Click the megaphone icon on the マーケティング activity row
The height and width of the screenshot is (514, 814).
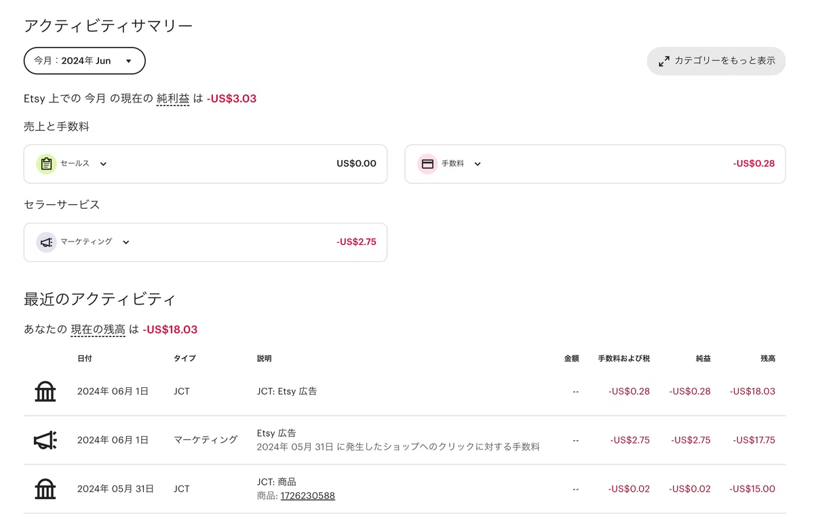coord(45,440)
